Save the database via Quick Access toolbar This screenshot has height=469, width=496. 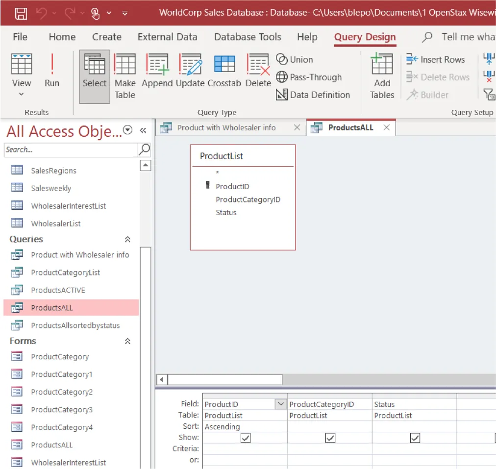point(21,13)
